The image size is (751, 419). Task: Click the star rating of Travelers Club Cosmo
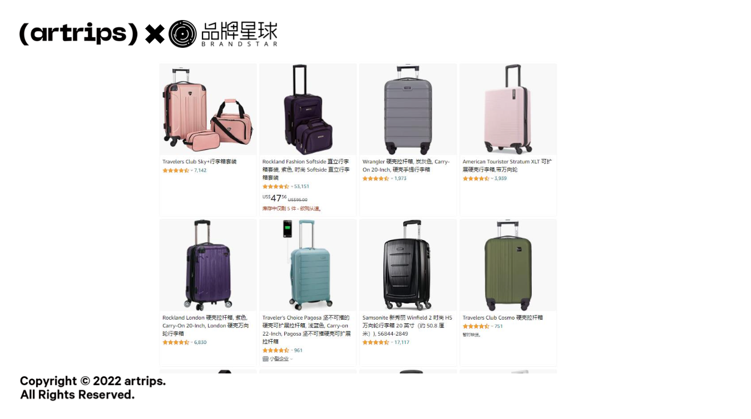coord(476,326)
